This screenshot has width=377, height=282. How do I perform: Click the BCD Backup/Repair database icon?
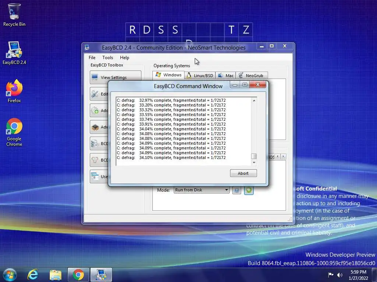pyautogui.click(x=95, y=144)
